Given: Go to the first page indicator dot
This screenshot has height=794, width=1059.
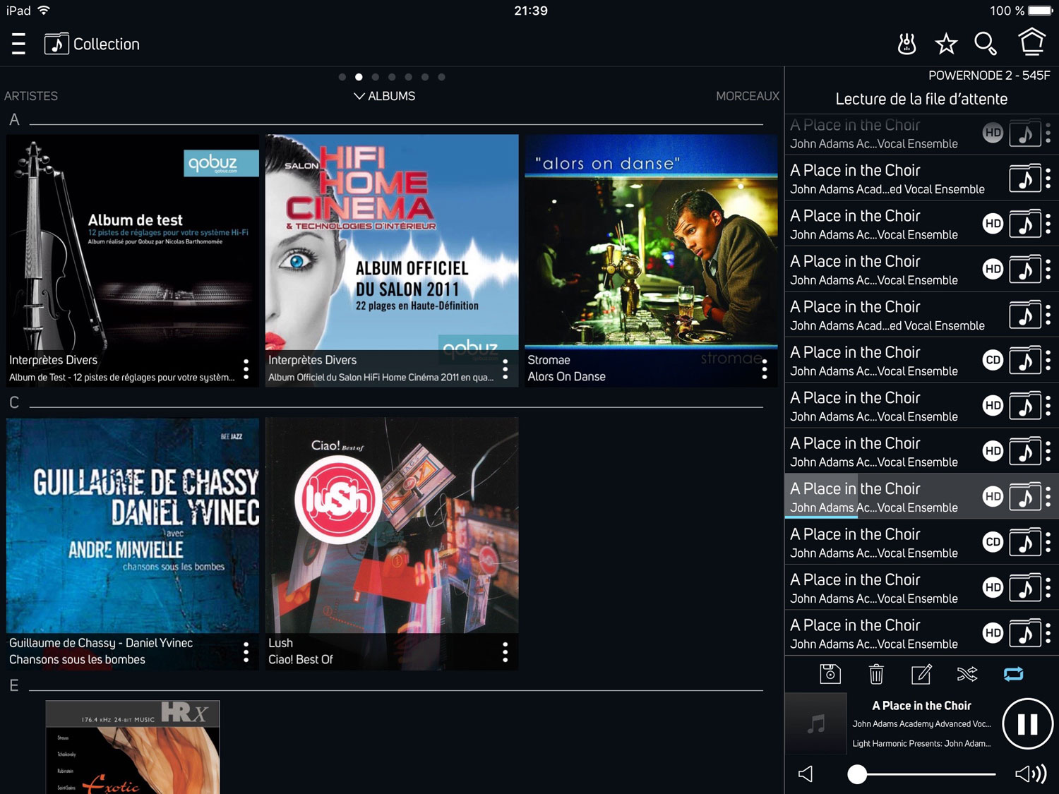Looking at the screenshot, I should [342, 77].
